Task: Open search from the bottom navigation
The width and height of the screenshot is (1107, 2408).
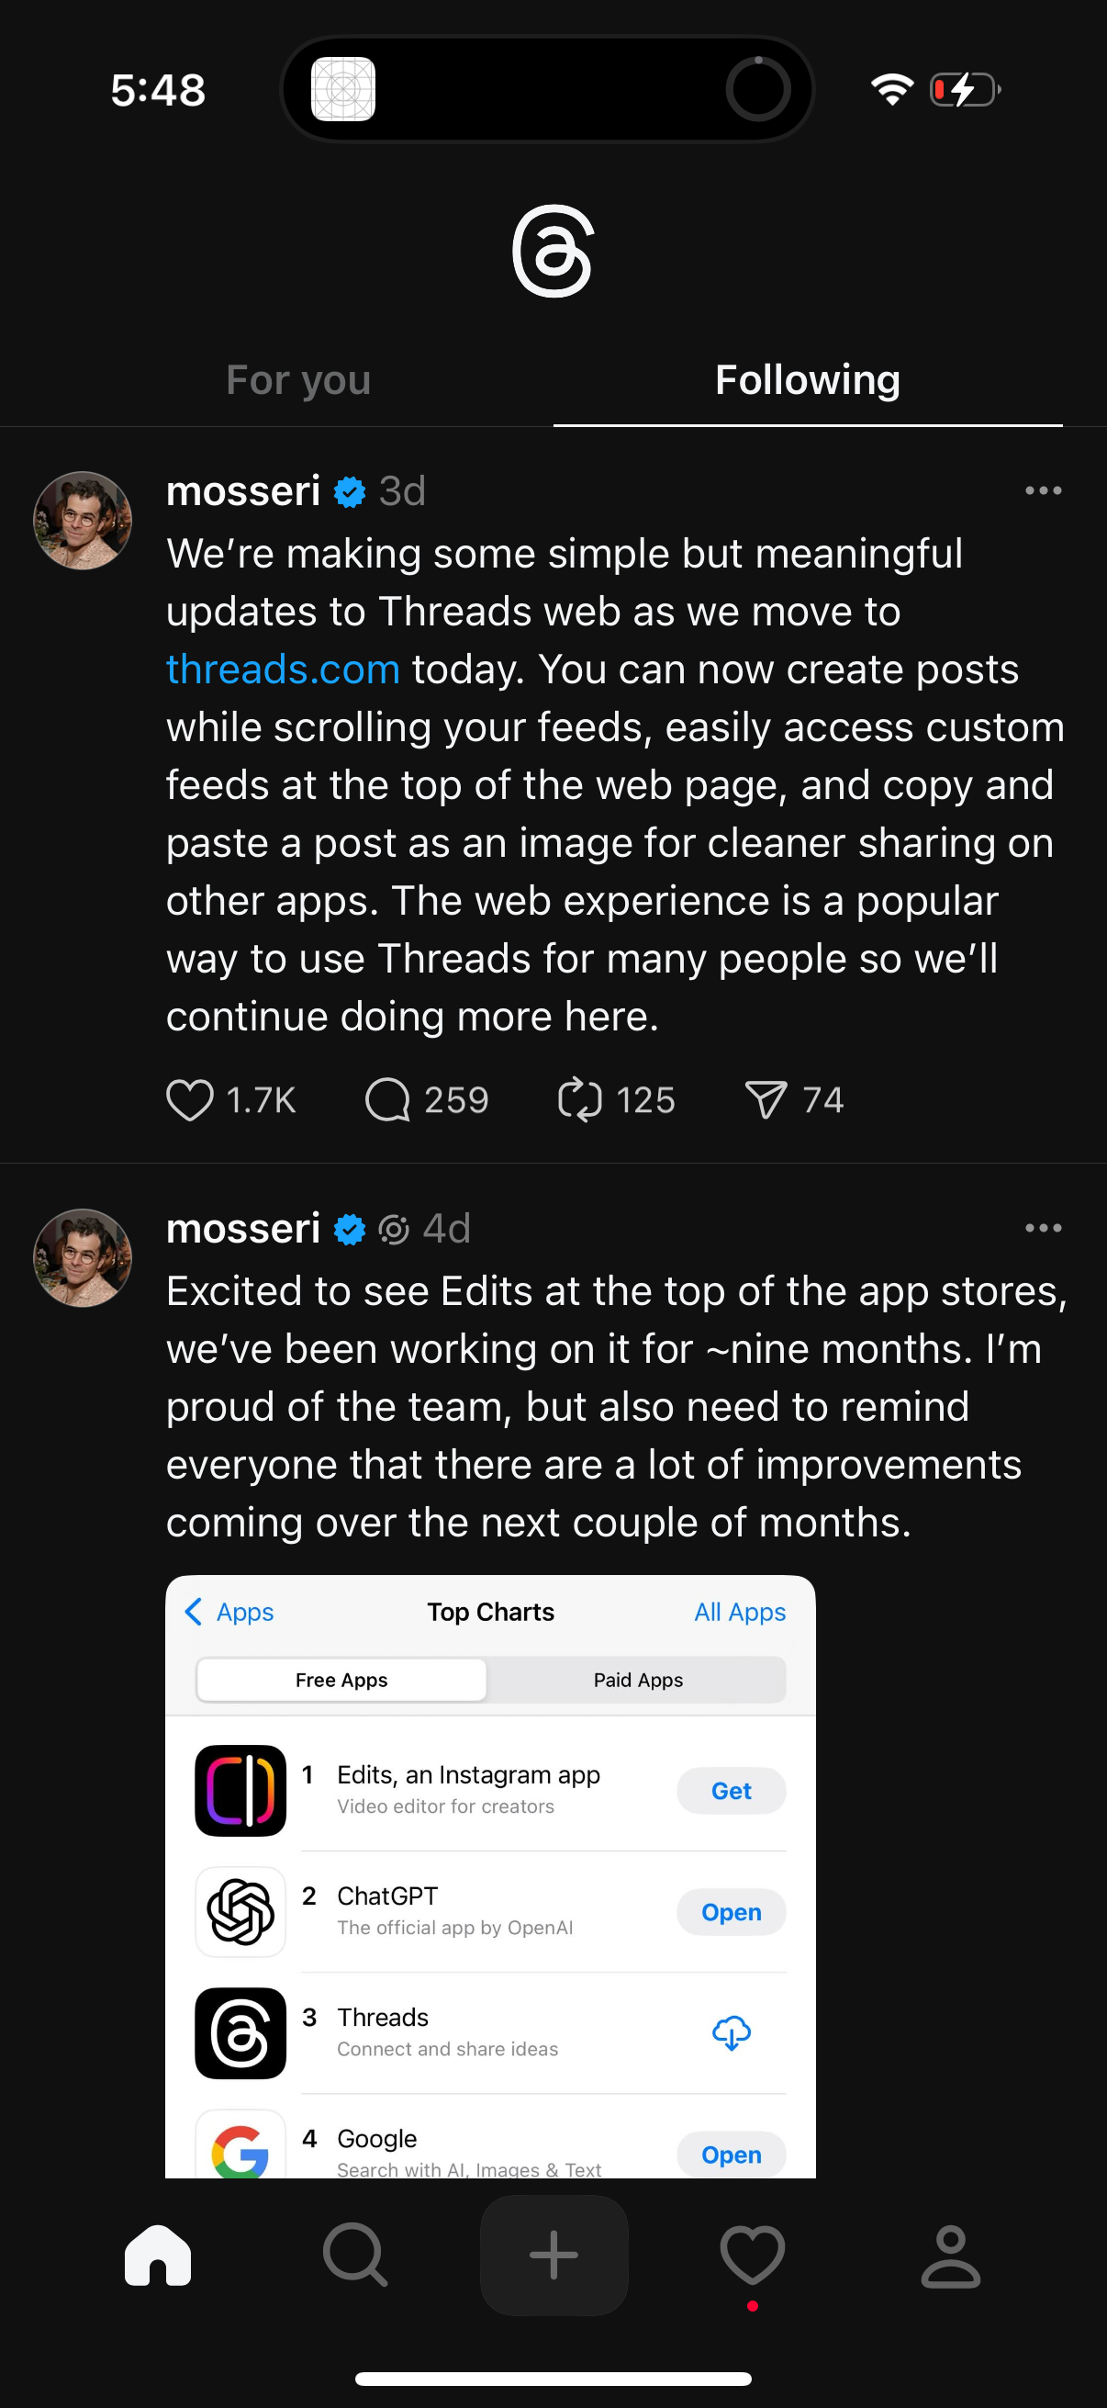Action: (354, 2256)
